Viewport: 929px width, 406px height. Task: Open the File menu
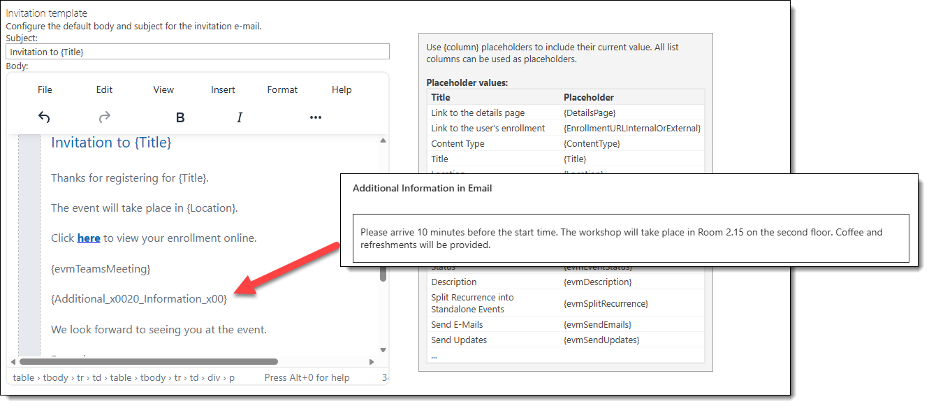[45, 89]
